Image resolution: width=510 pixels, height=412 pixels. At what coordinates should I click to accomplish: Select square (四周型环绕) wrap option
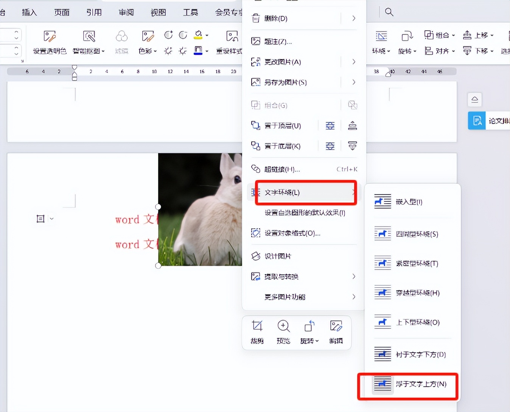click(x=417, y=234)
